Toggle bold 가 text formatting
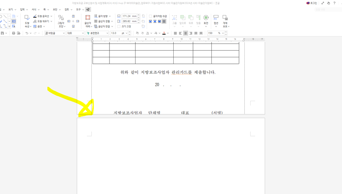The width and height of the screenshot is (342, 194). click(x=137, y=33)
